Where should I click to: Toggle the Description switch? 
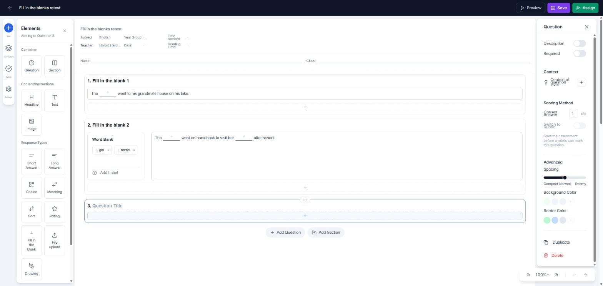tap(580, 43)
